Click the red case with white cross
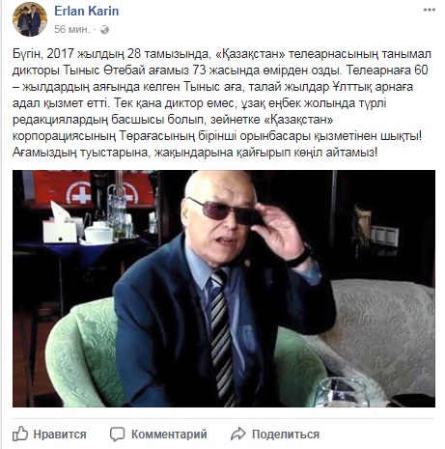 point(92,188)
